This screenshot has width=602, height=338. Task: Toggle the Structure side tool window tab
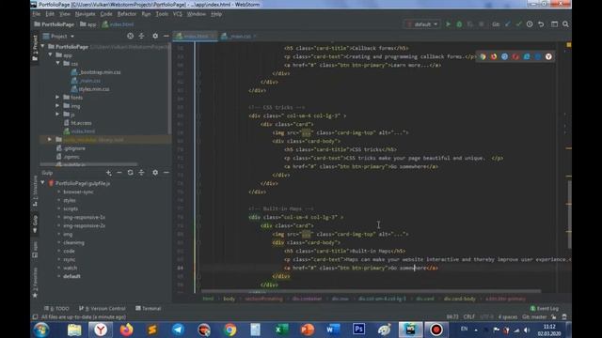pyautogui.click(x=35, y=192)
